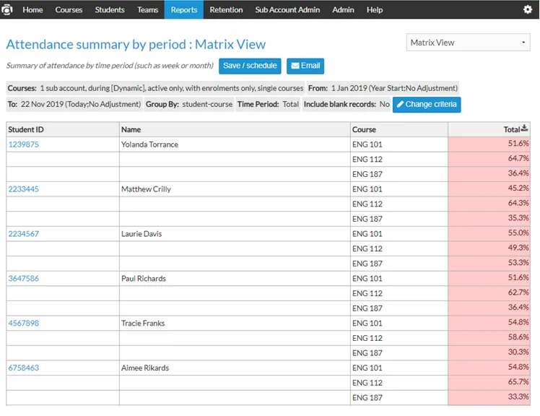Click the 53.3% total cell

click(x=489, y=264)
